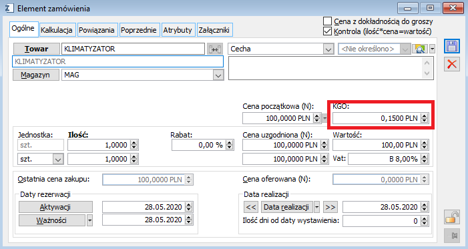468x249 pixels.
Task: Click the >> next date button
Action: click(x=330, y=207)
